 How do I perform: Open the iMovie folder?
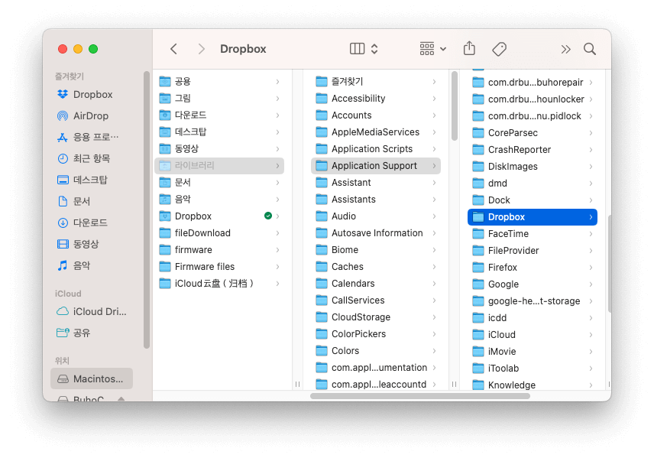[533, 352]
